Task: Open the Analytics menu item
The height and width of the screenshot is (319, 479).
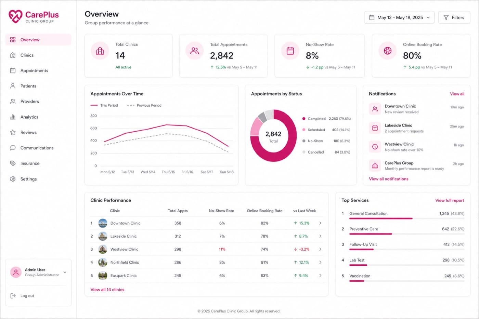Action: 38,117
